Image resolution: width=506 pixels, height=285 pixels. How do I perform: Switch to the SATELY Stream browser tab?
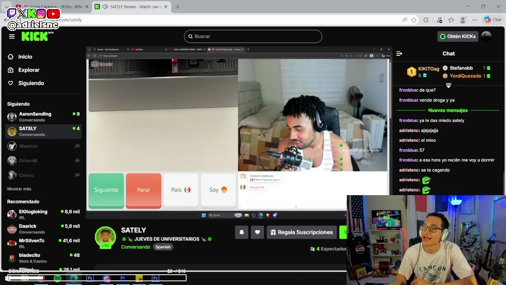[130, 7]
